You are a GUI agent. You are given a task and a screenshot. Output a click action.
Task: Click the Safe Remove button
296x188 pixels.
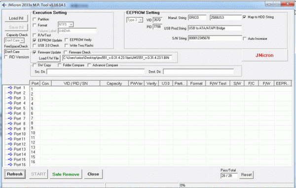point(66,174)
